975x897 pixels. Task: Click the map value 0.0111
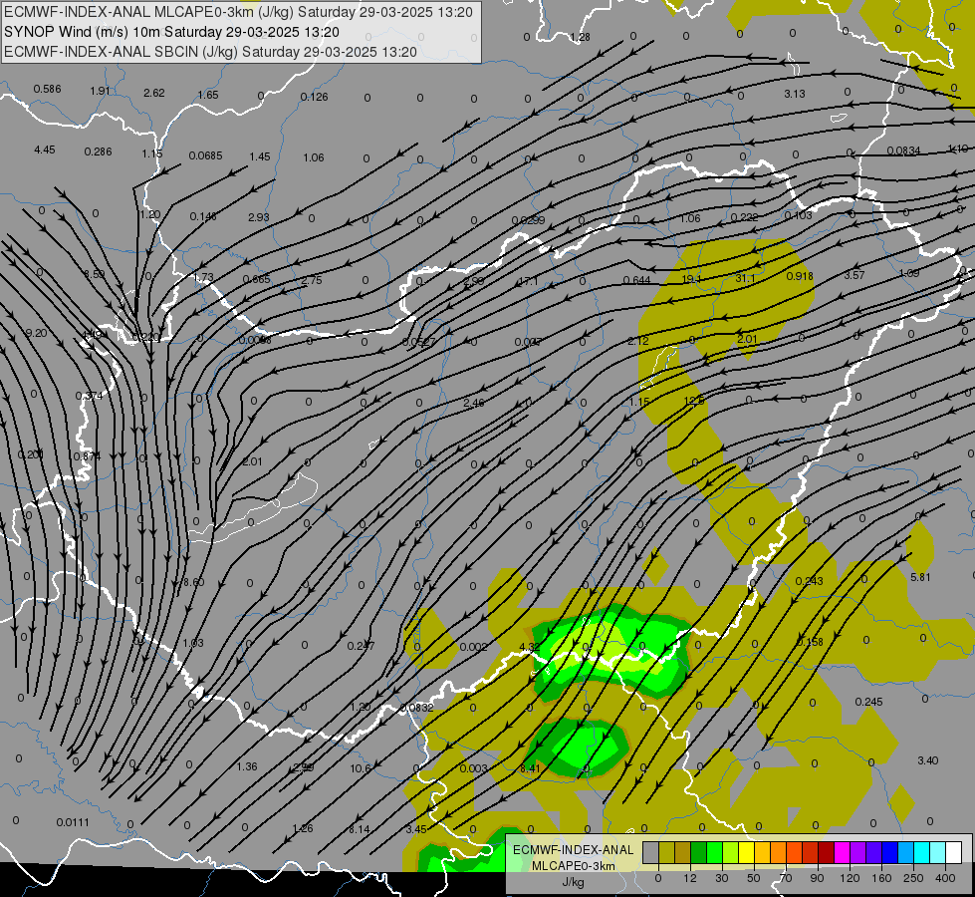pos(73,822)
